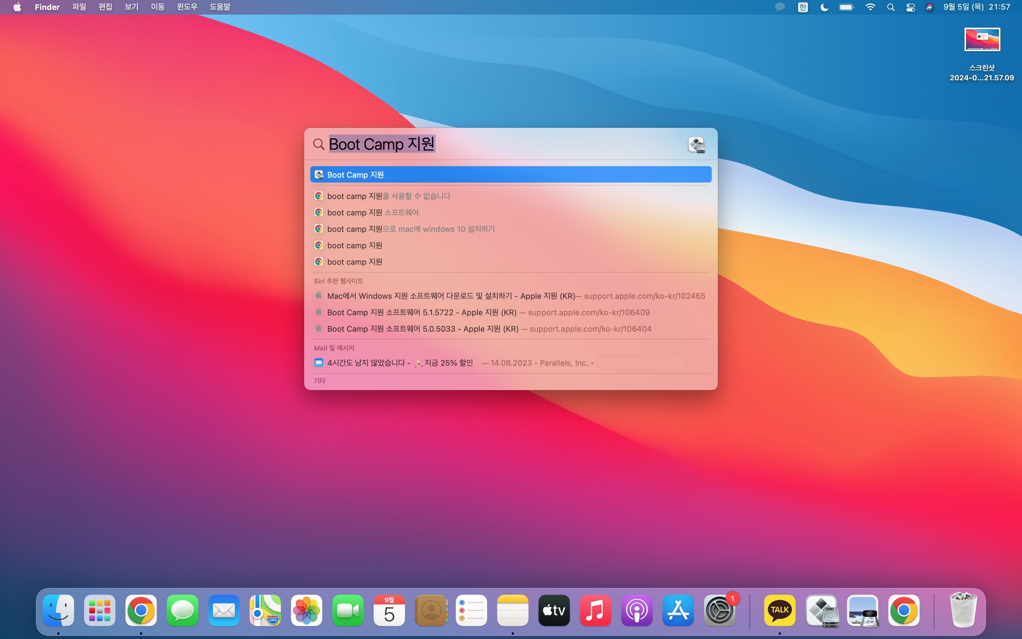Open the 편집 menu

tap(106, 7)
